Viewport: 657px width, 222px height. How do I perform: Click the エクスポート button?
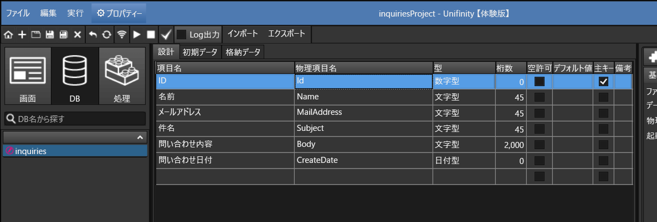[x=286, y=34]
